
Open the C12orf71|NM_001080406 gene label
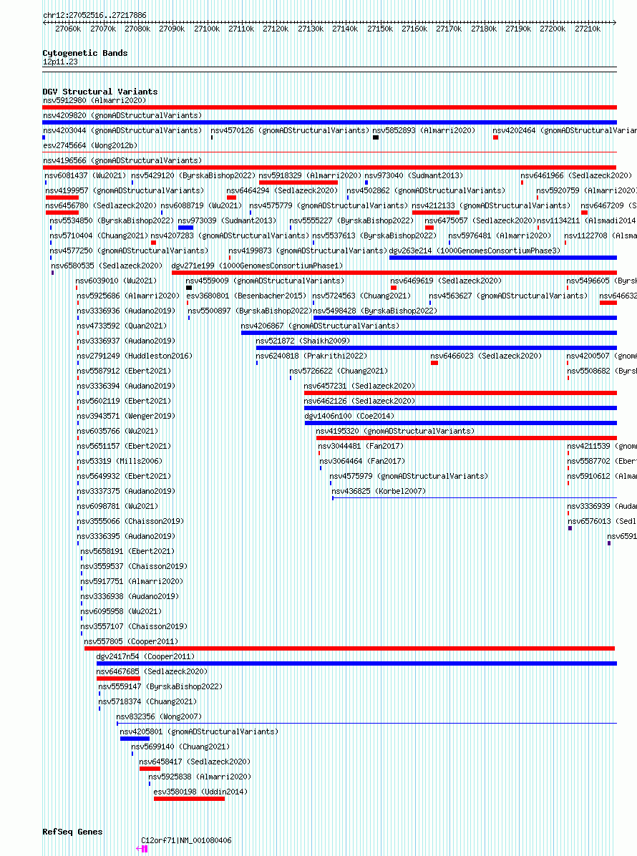click(186, 841)
